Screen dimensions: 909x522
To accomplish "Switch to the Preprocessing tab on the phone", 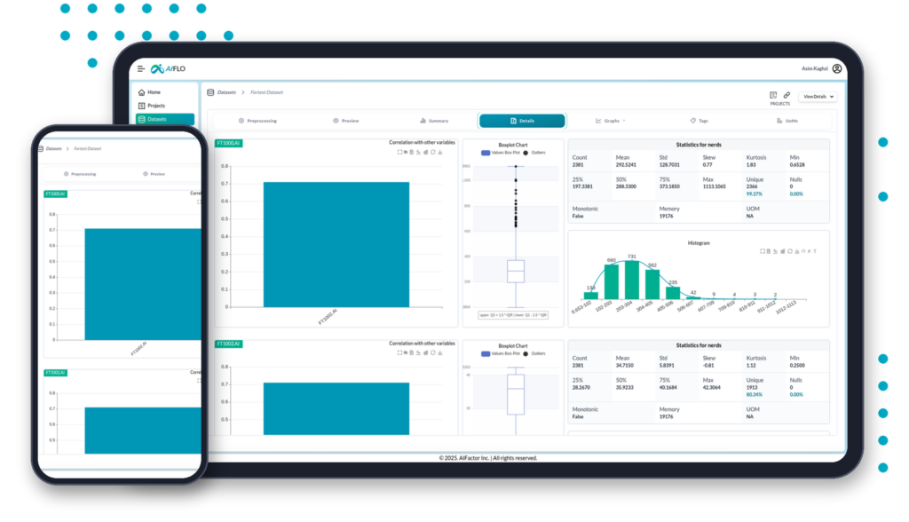I will click(80, 174).
